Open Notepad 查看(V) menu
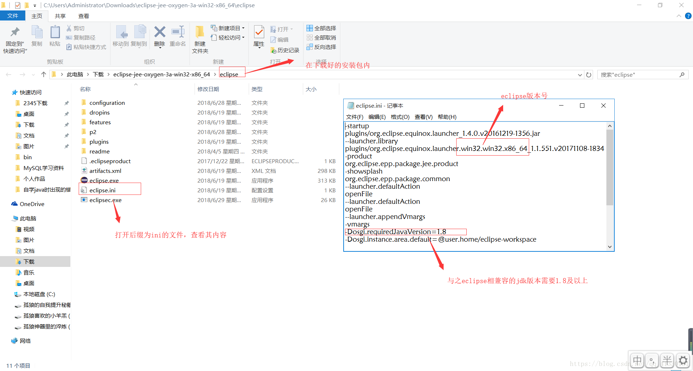Viewport: 693px width, 371px height. [424, 117]
